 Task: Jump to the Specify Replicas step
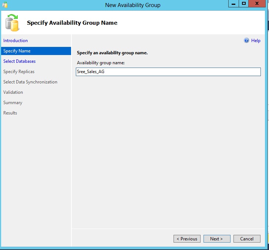coord(19,72)
